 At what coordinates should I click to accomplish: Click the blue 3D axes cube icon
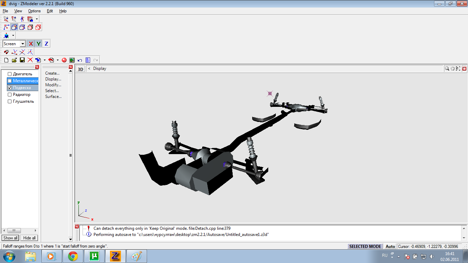pos(7,35)
